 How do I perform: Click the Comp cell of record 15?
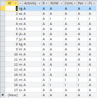click(x=70, y=80)
